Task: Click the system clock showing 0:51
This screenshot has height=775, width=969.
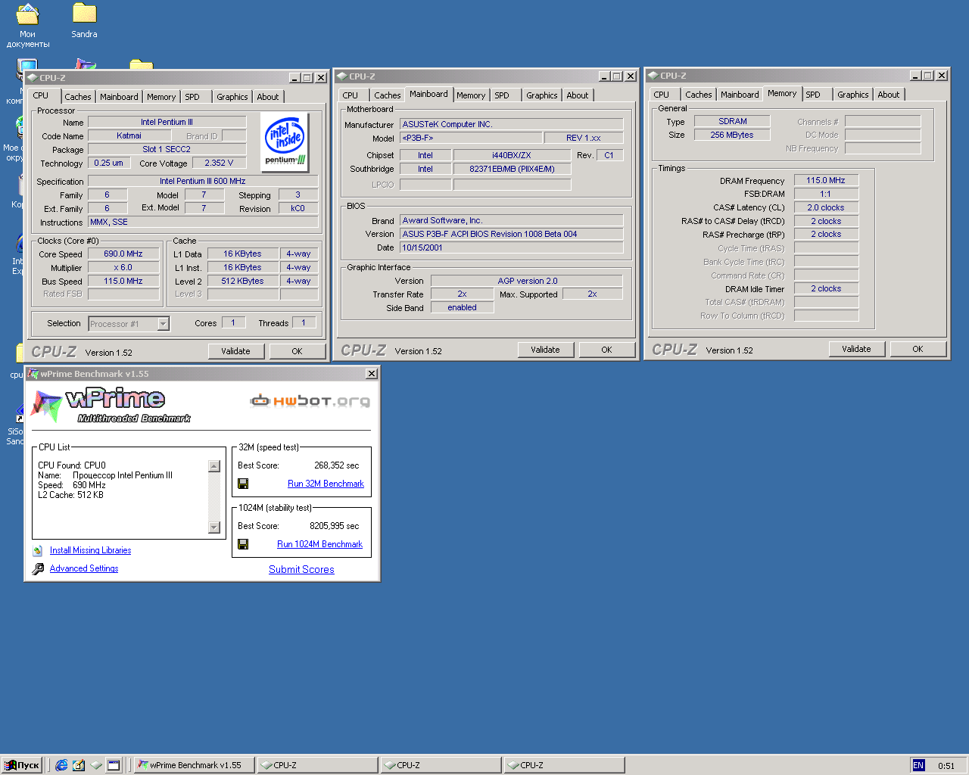Action: pyautogui.click(x=946, y=766)
